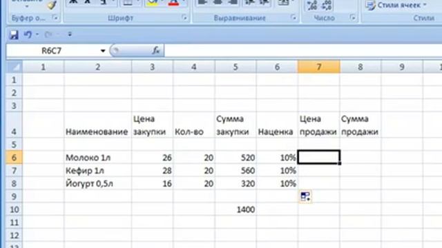This screenshot has height=248, width=442.
Task: Select the Молоко 1л cell
Action: click(x=97, y=158)
